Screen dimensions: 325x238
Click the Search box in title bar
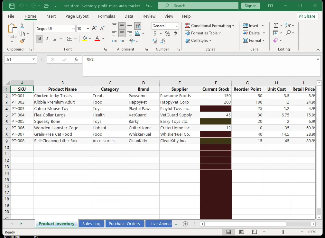tap(198, 6)
